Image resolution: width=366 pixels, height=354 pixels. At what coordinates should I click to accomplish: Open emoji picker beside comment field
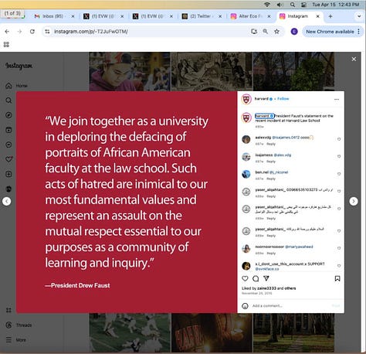click(245, 306)
